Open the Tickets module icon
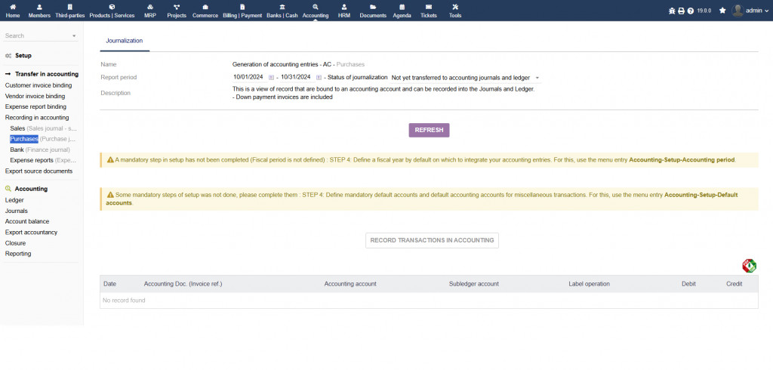The width and height of the screenshot is (773, 370). pyautogui.click(x=429, y=7)
